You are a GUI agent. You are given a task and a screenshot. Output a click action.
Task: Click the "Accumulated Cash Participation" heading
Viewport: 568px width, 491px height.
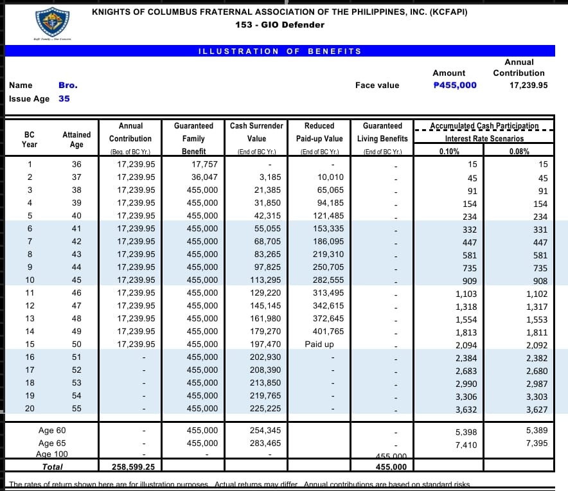pos(484,126)
